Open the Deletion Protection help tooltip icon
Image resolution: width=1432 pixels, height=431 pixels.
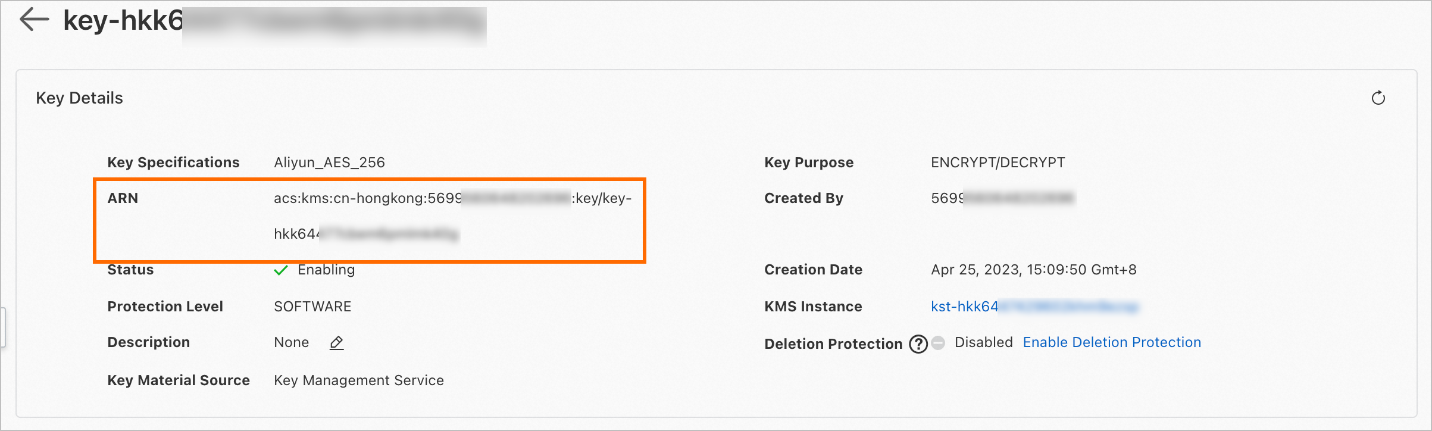(x=918, y=344)
